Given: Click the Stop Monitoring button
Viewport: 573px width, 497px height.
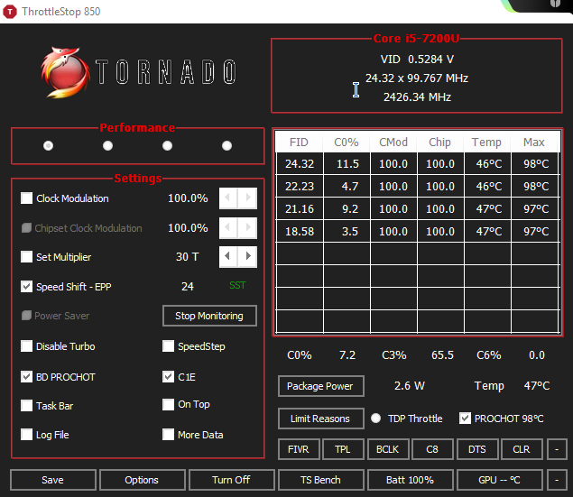Looking at the screenshot, I should click(x=209, y=316).
